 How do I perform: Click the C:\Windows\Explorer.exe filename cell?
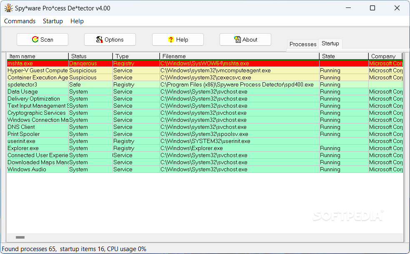pos(240,148)
